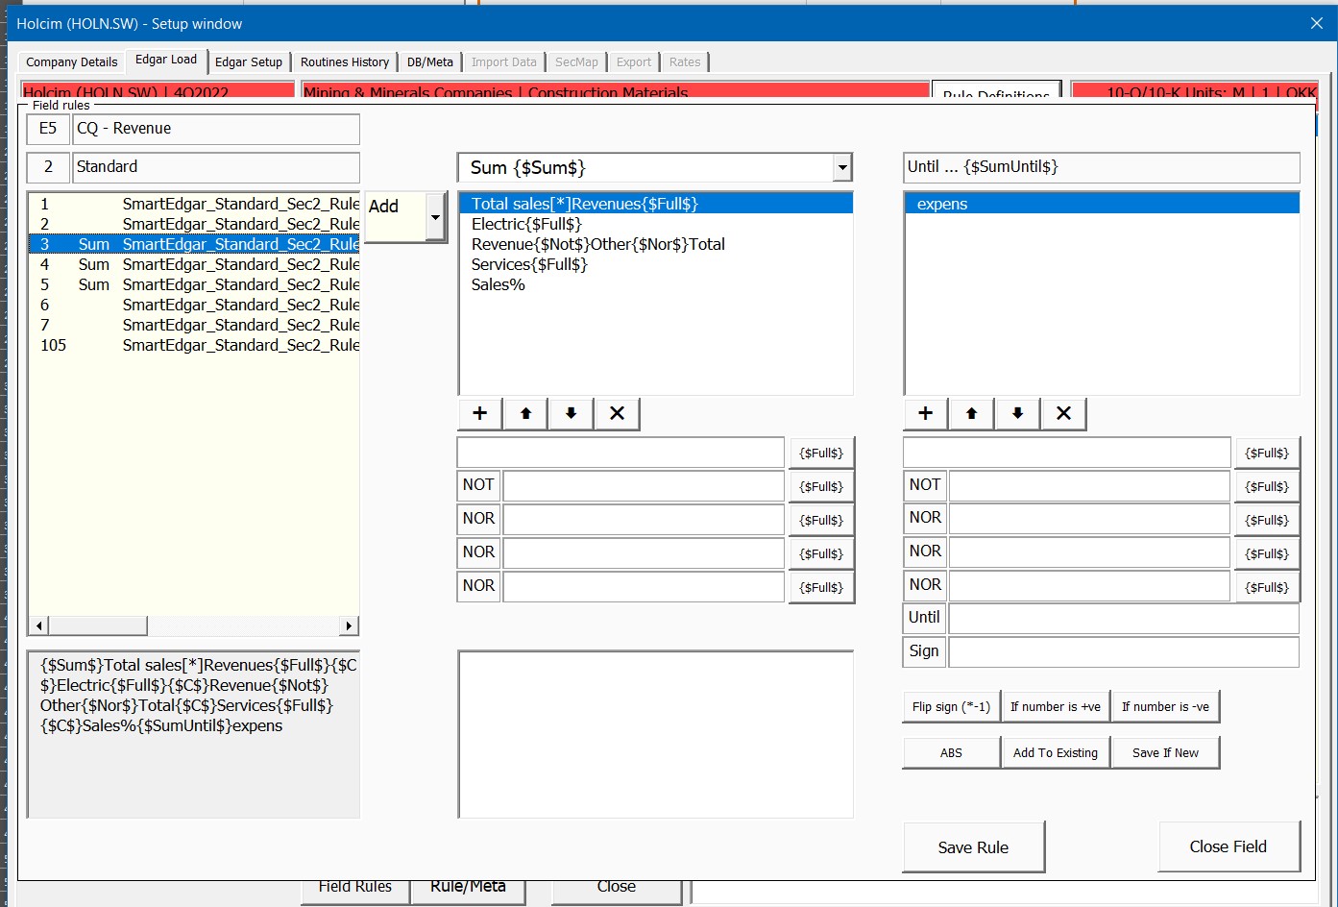Image resolution: width=1338 pixels, height=907 pixels.
Task: Remove 'expens' entry using X icon
Action: point(1063,413)
